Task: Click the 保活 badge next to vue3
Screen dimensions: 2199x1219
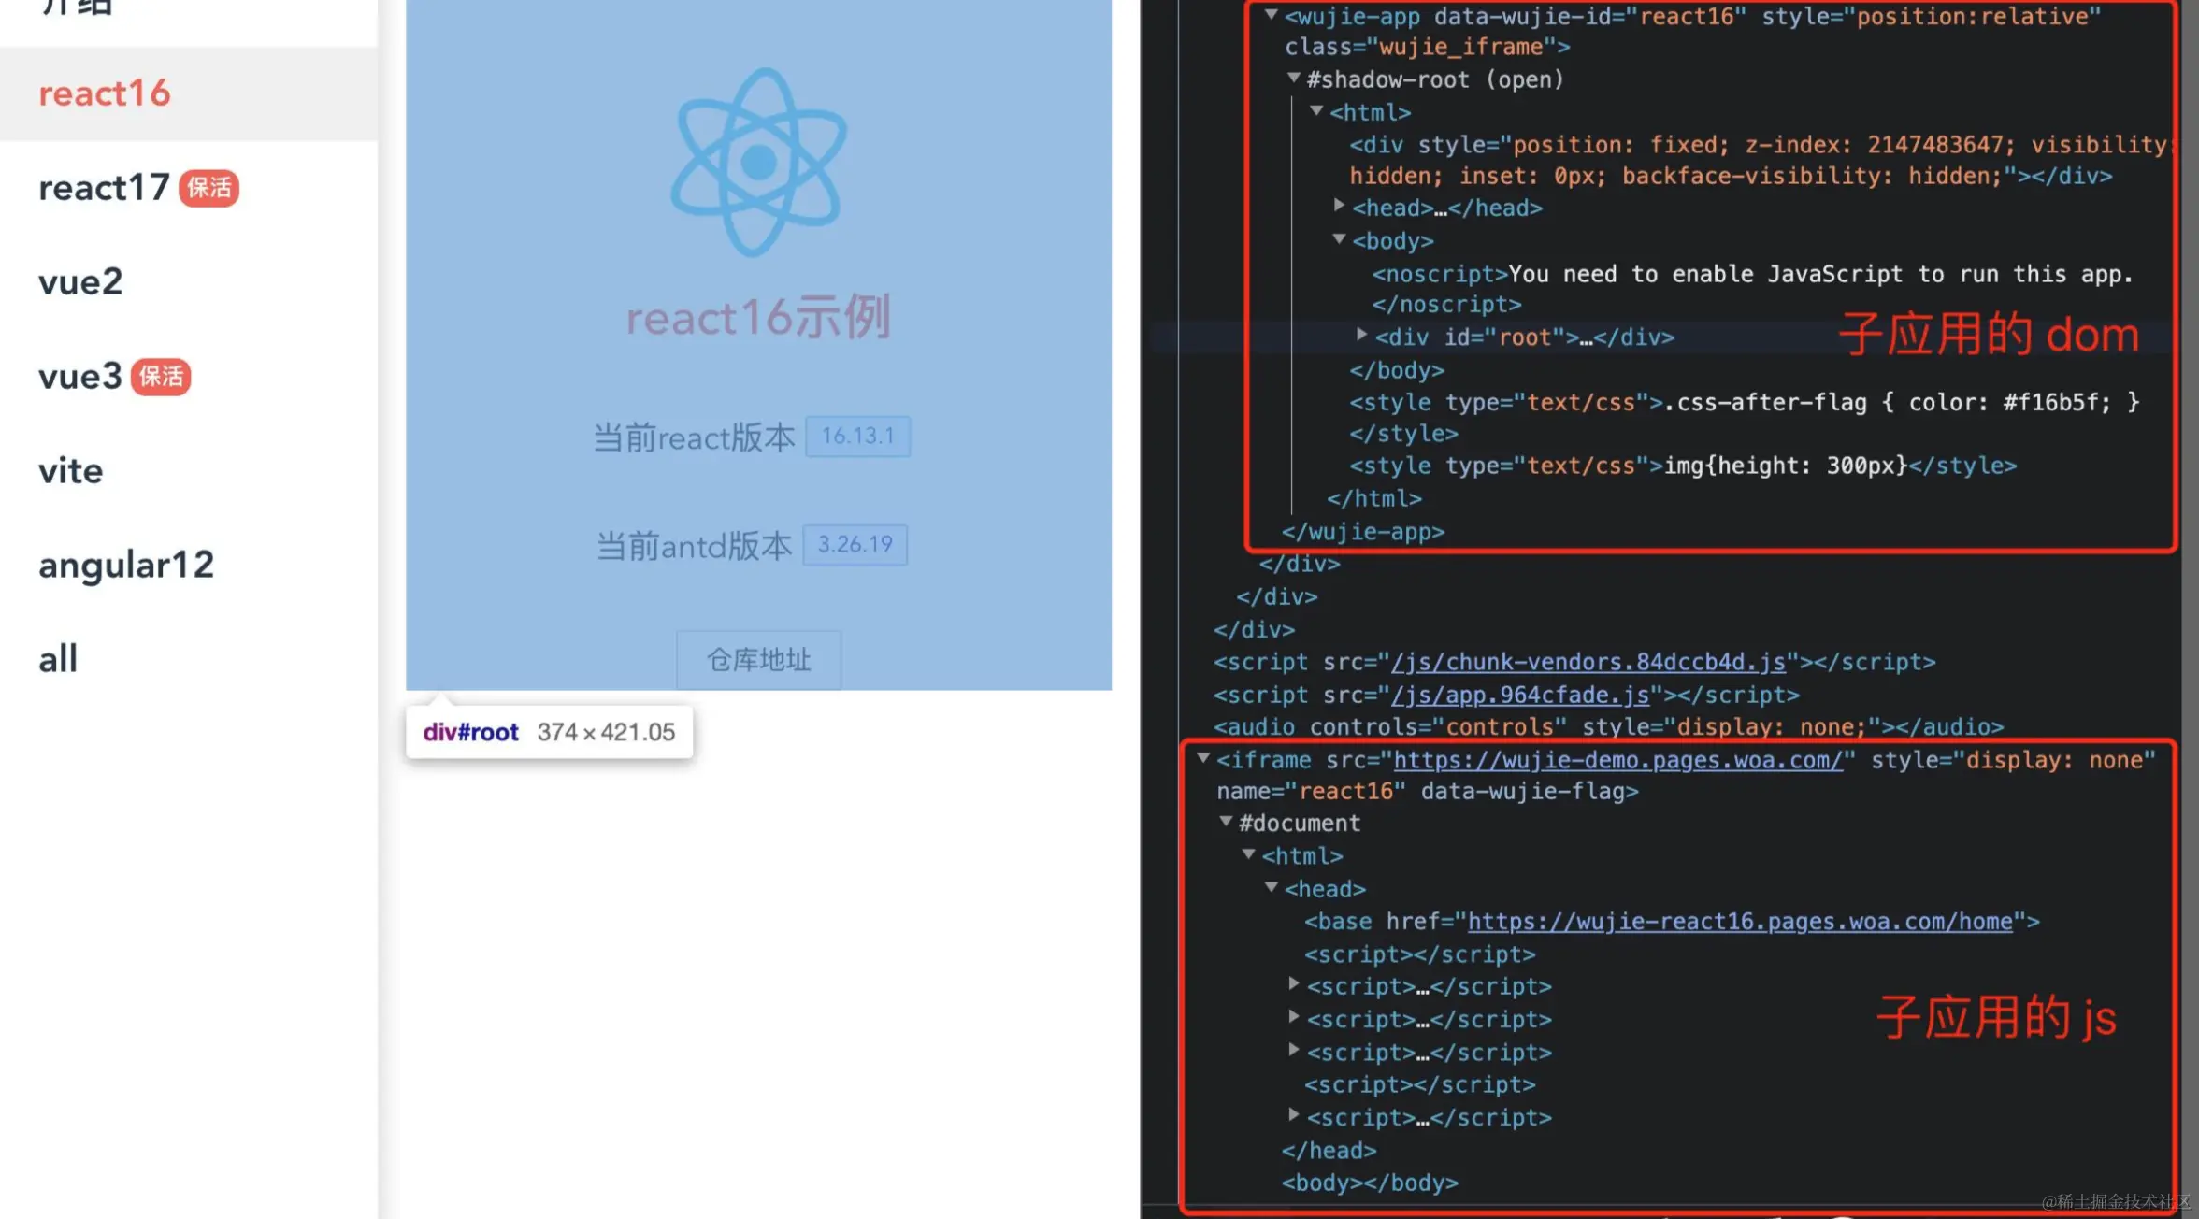Action: (161, 377)
